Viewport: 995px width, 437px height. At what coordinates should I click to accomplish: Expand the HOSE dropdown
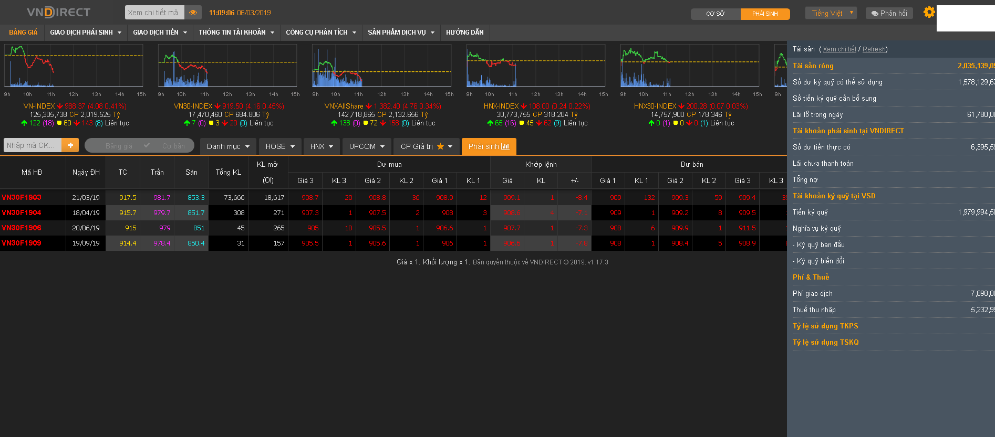[x=280, y=146]
